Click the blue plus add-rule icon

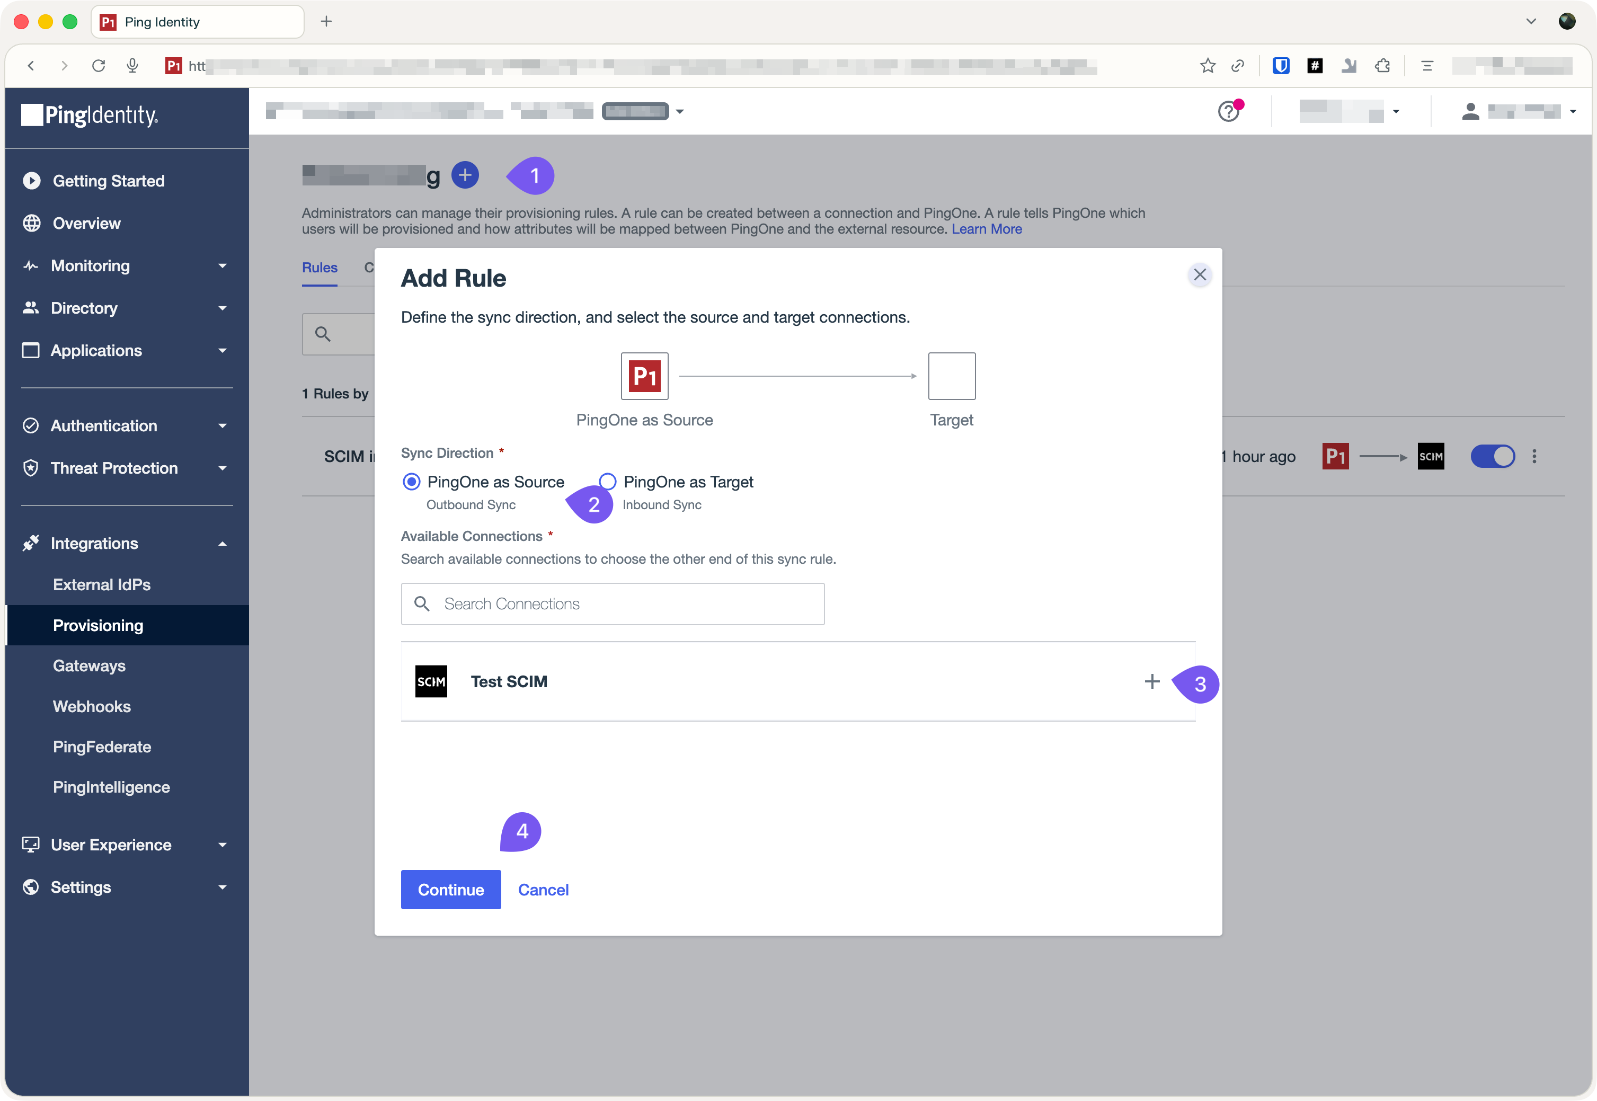pyautogui.click(x=465, y=175)
